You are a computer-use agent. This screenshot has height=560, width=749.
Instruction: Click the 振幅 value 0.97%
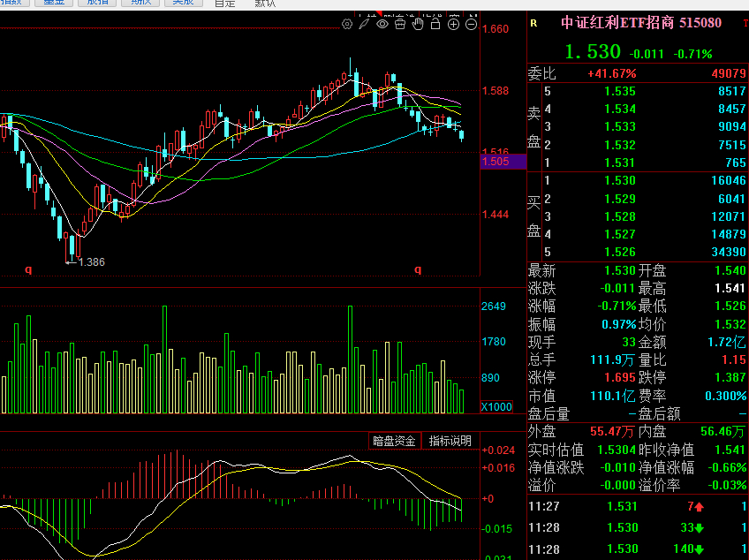pyautogui.click(x=619, y=324)
